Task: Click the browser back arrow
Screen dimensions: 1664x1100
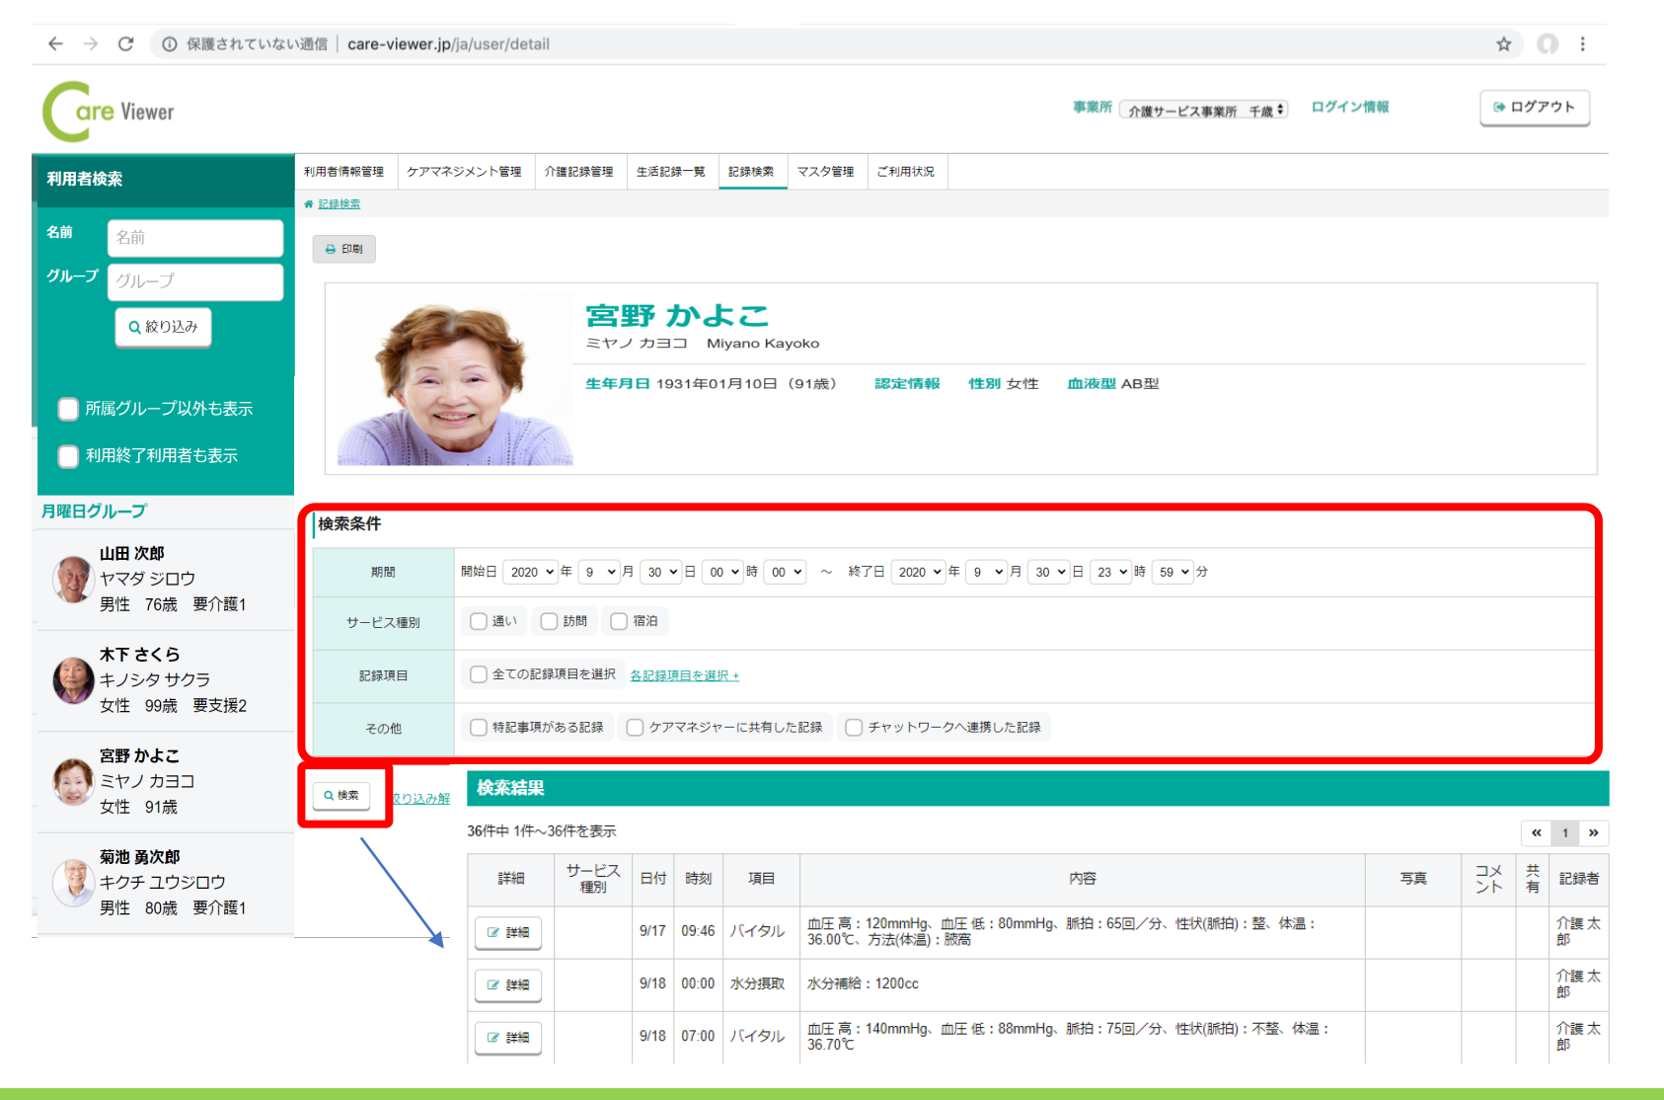Action: tap(55, 43)
